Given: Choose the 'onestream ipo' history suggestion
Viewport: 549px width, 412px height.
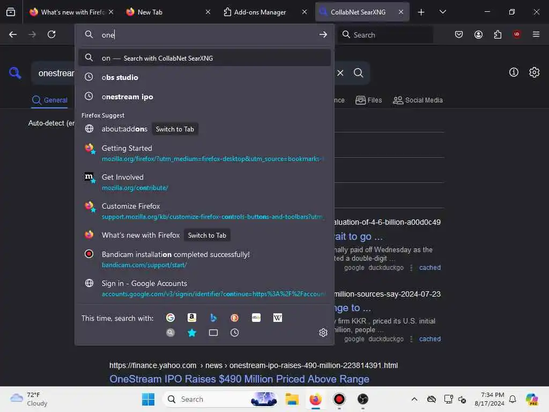Looking at the screenshot, I should [204, 97].
